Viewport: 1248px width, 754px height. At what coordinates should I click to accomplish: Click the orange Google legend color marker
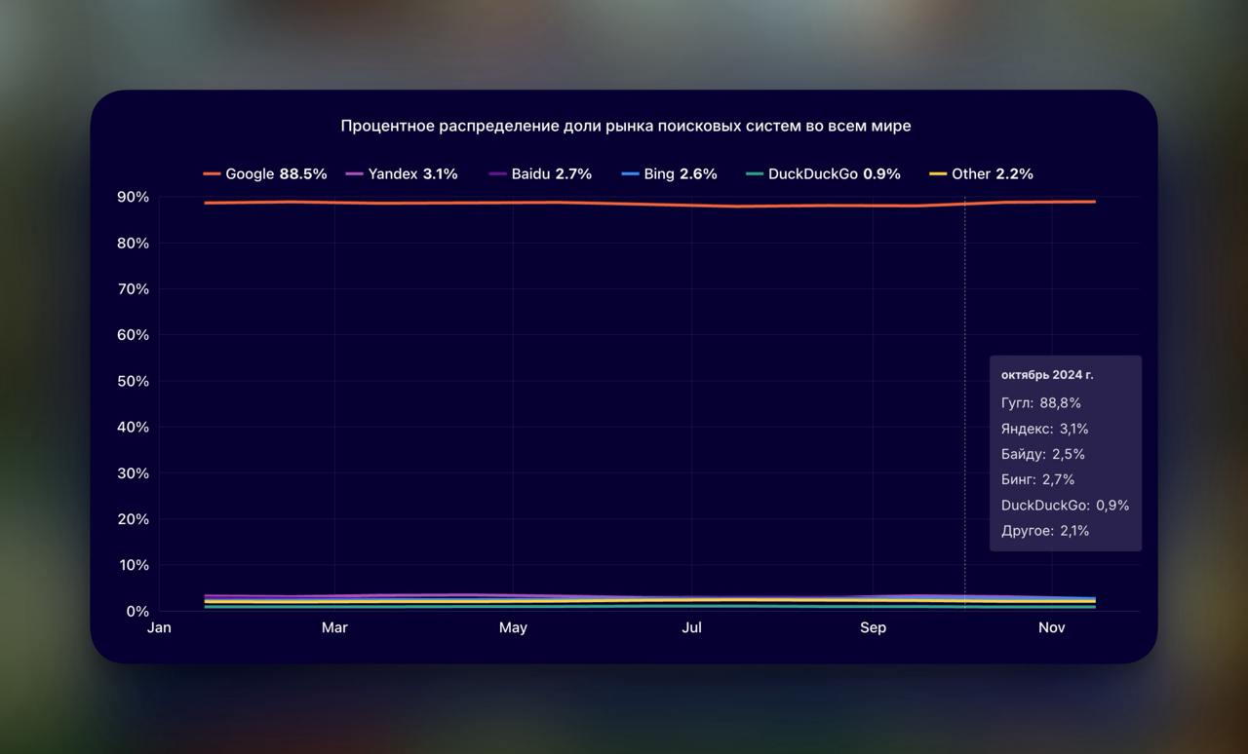coord(212,174)
